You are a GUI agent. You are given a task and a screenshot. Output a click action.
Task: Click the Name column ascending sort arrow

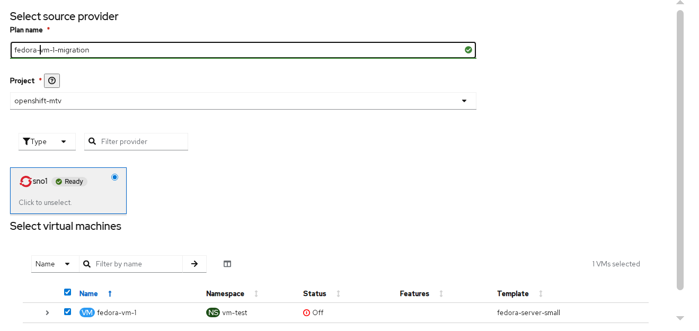[x=110, y=293]
